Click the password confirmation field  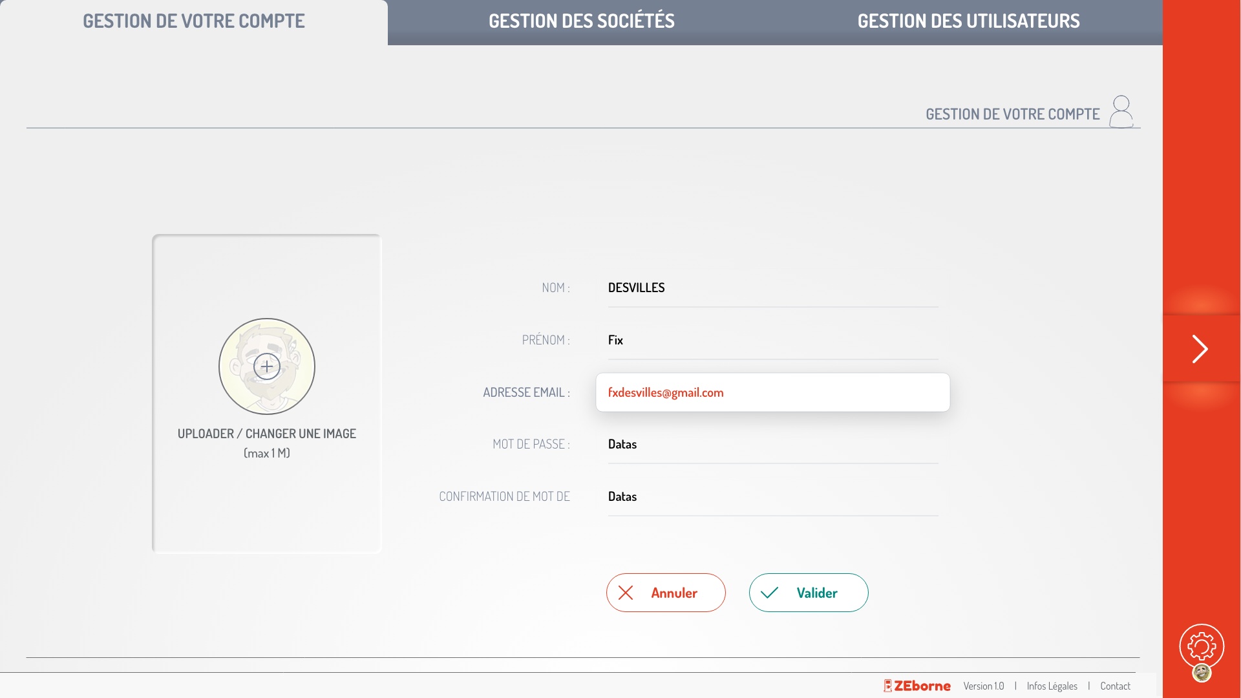pyautogui.click(x=772, y=497)
